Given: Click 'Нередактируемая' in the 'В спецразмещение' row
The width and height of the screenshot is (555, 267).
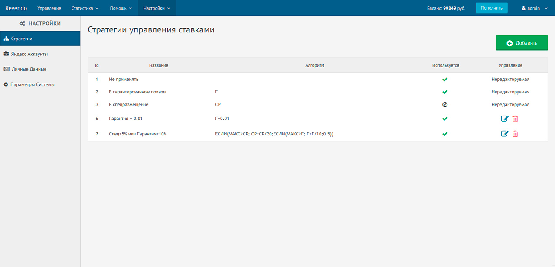Looking at the screenshot, I should [510, 105].
